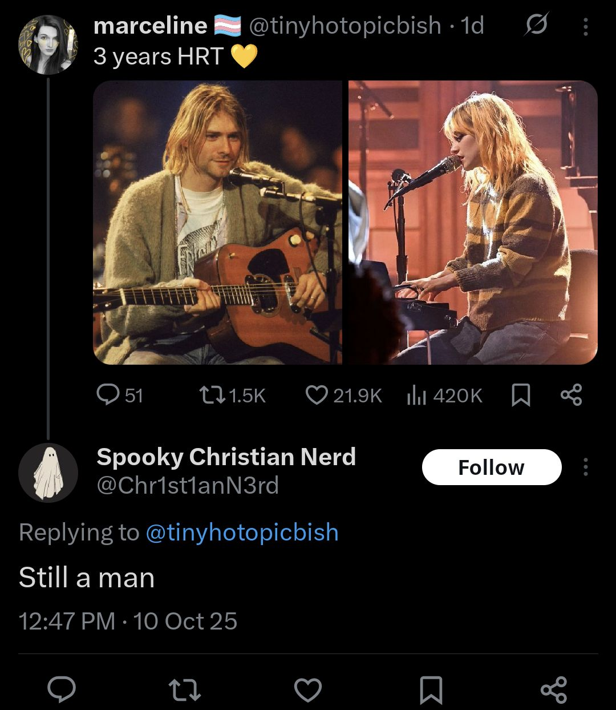Repost the "Still a man" reply
This screenshot has width=616, height=710.
coord(186,689)
